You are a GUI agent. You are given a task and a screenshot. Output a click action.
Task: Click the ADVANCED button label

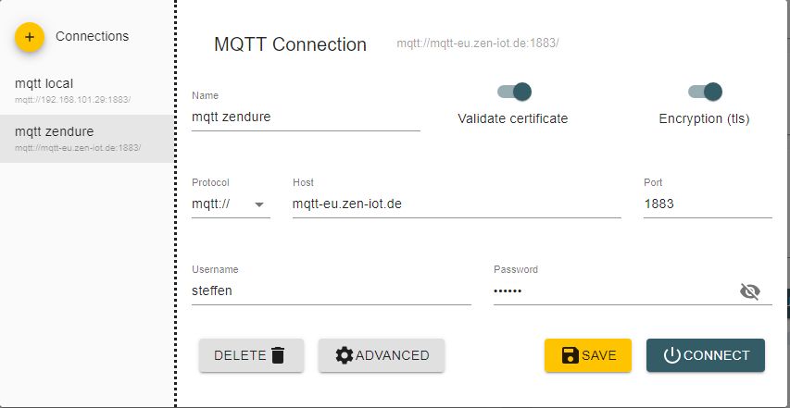click(x=393, y=355)
